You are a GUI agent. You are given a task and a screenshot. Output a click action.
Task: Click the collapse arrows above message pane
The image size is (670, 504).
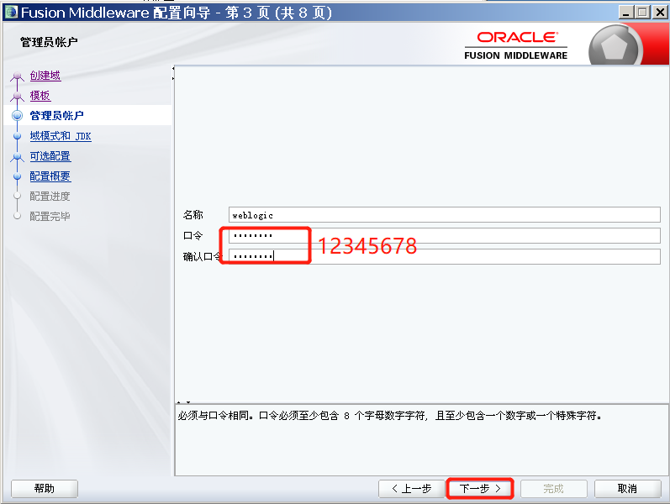[184, 402]
